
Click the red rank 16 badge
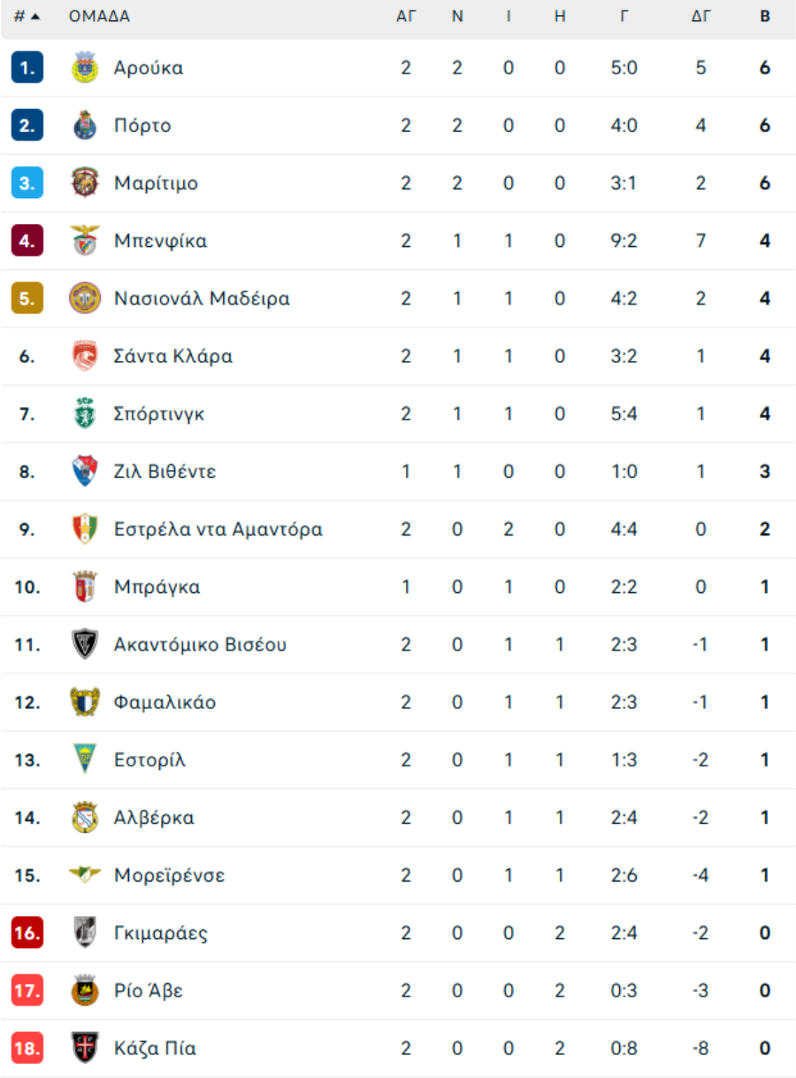(x=27, y=933)
